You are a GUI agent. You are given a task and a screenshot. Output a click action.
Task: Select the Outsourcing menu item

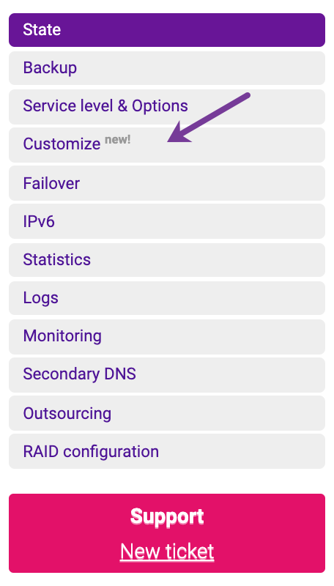(167, 413)
